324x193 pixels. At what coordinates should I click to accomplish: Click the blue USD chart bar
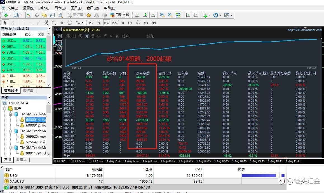pyautogui.click(x=259, y=175)
